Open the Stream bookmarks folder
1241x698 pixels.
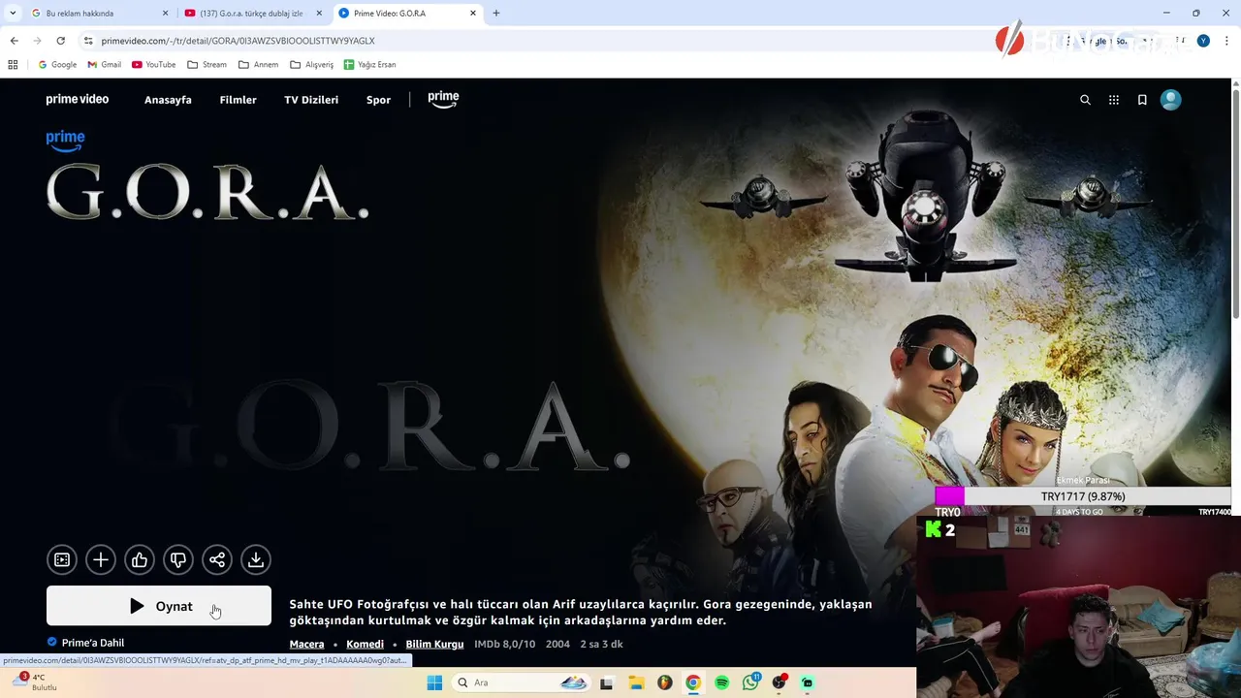click(x=207, y=65)
